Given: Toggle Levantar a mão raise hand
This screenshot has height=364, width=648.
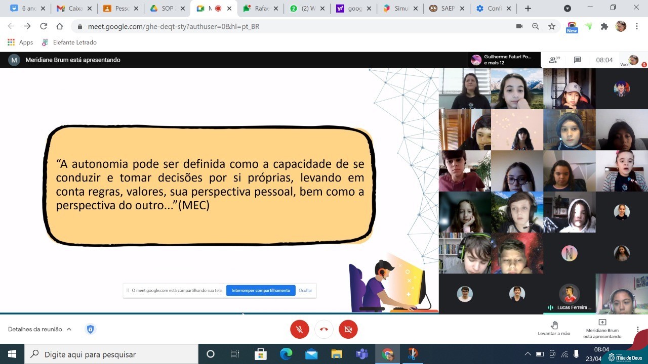Looking at the screenshot, I should click(554, 328).
